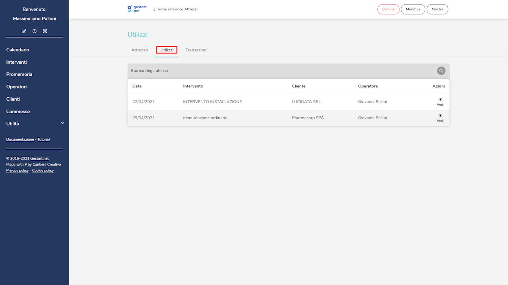Click the Data column header

[137, 86]
